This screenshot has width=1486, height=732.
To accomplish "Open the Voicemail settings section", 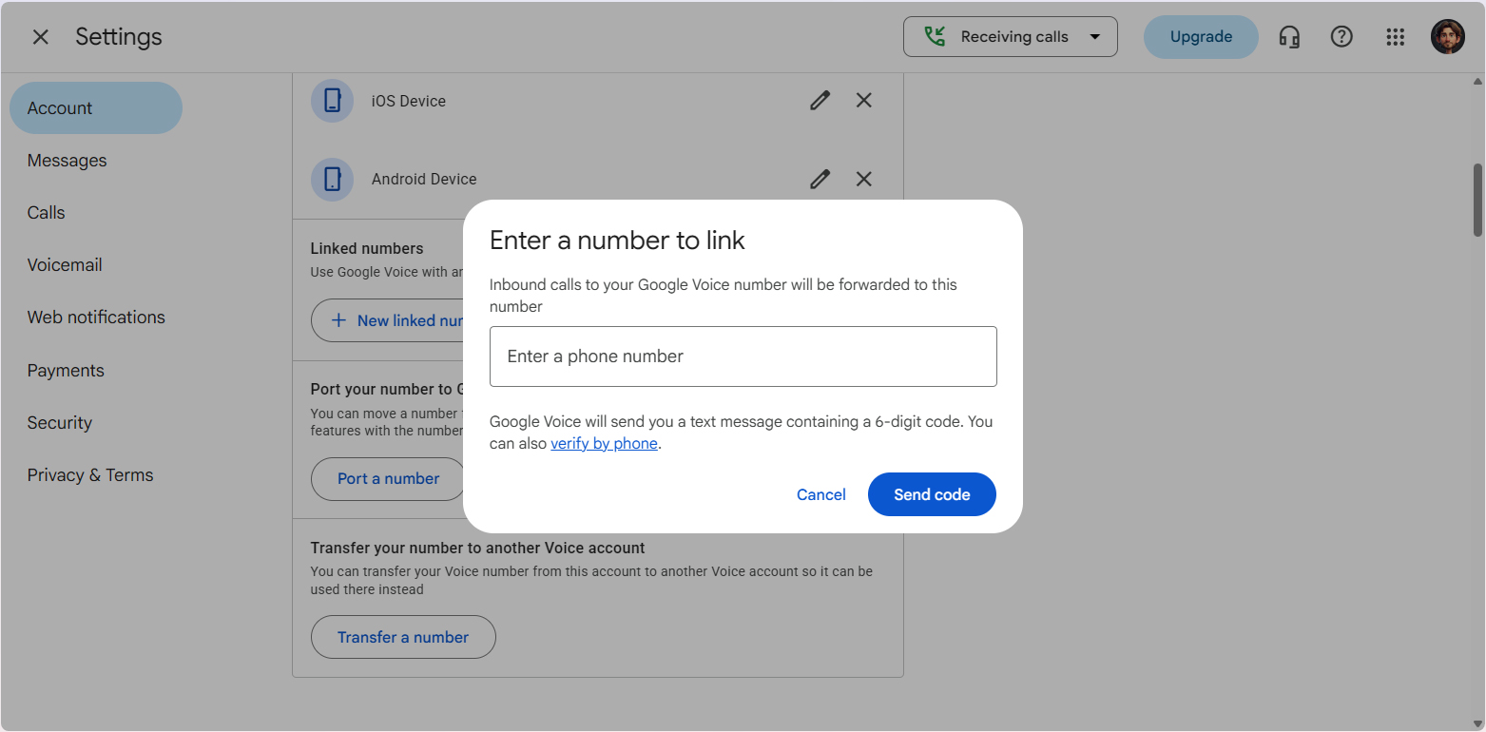I will click(65, 265).
